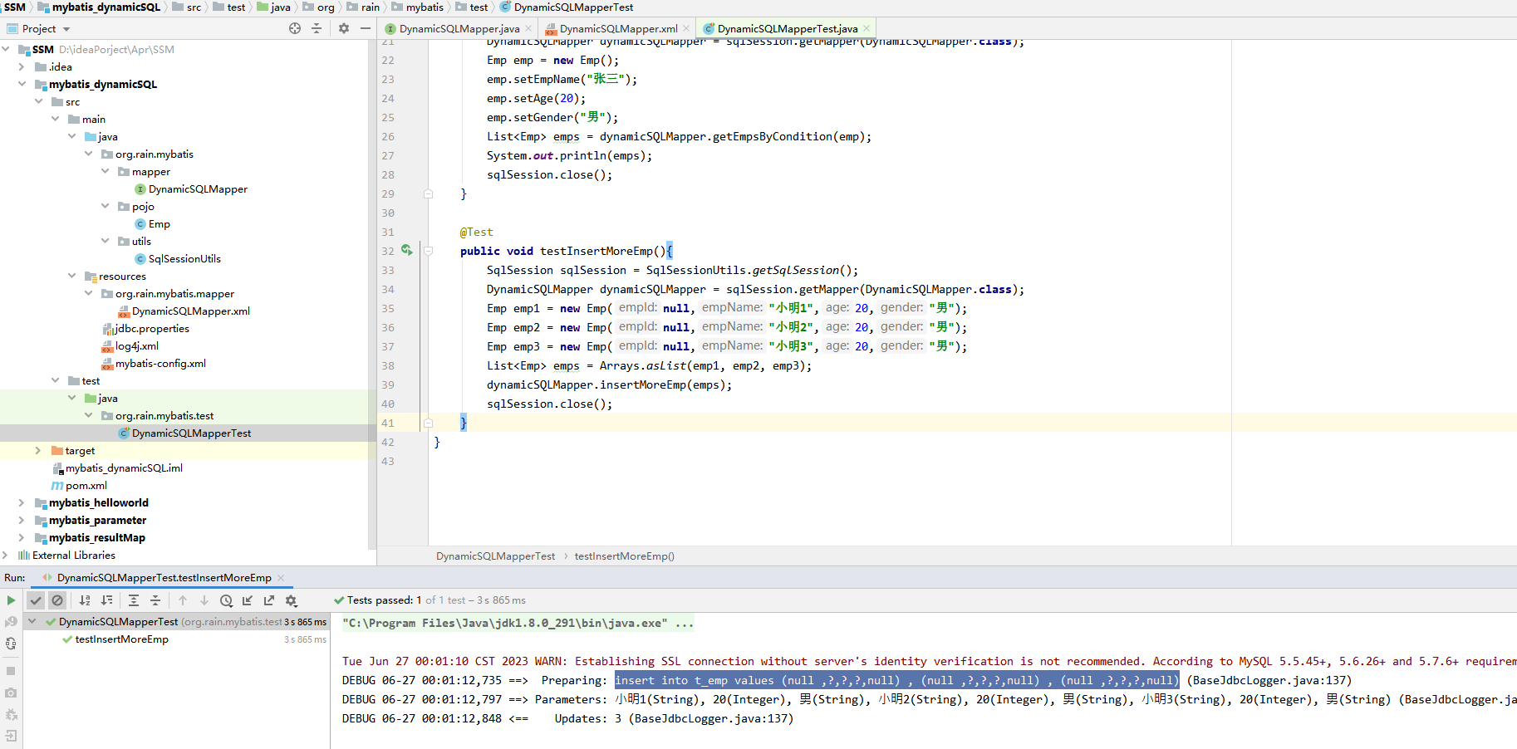
Task: Toggle auto-test rerun icon
Action: pyautogui.click(x=11, y=644)
